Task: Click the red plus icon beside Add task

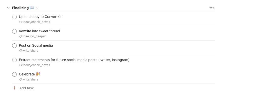Action: [15, 88]
